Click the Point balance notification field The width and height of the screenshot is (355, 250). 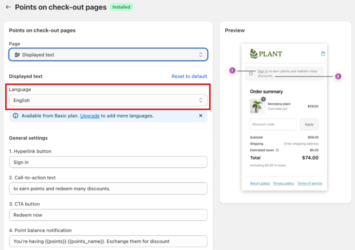(x=108, y=241)
